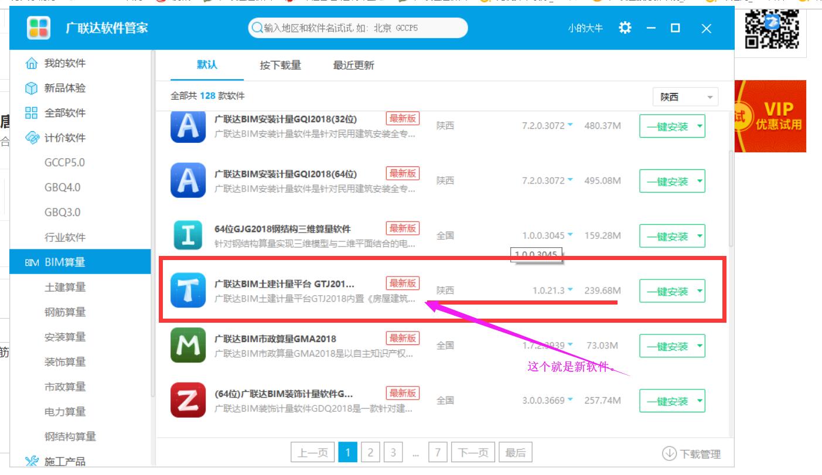Expand version list for GQI2018(64位)
This screenshot has height=475, width=822.
coord(570,180)
